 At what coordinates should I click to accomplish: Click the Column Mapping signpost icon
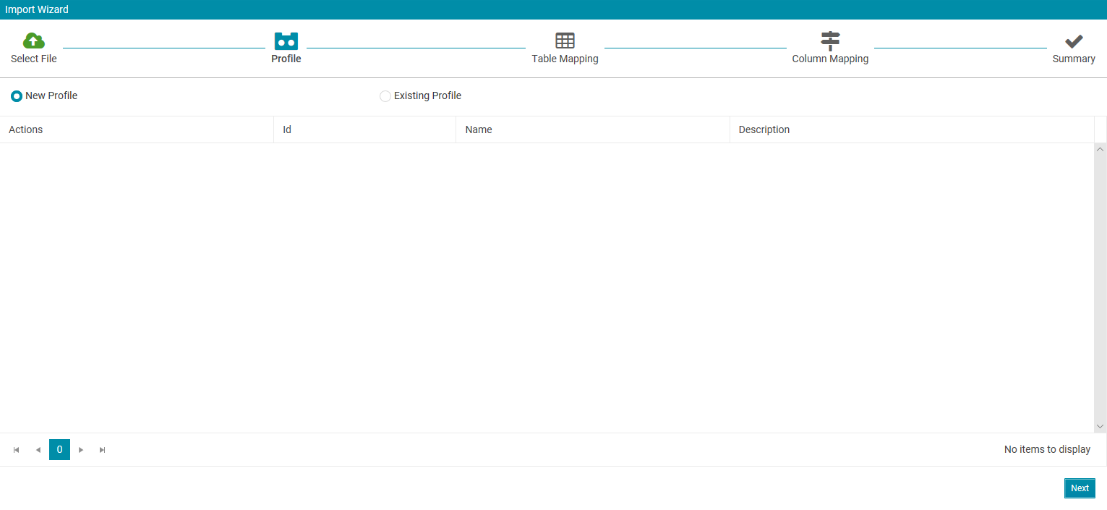pyautogui.click(x=830, y=41)
